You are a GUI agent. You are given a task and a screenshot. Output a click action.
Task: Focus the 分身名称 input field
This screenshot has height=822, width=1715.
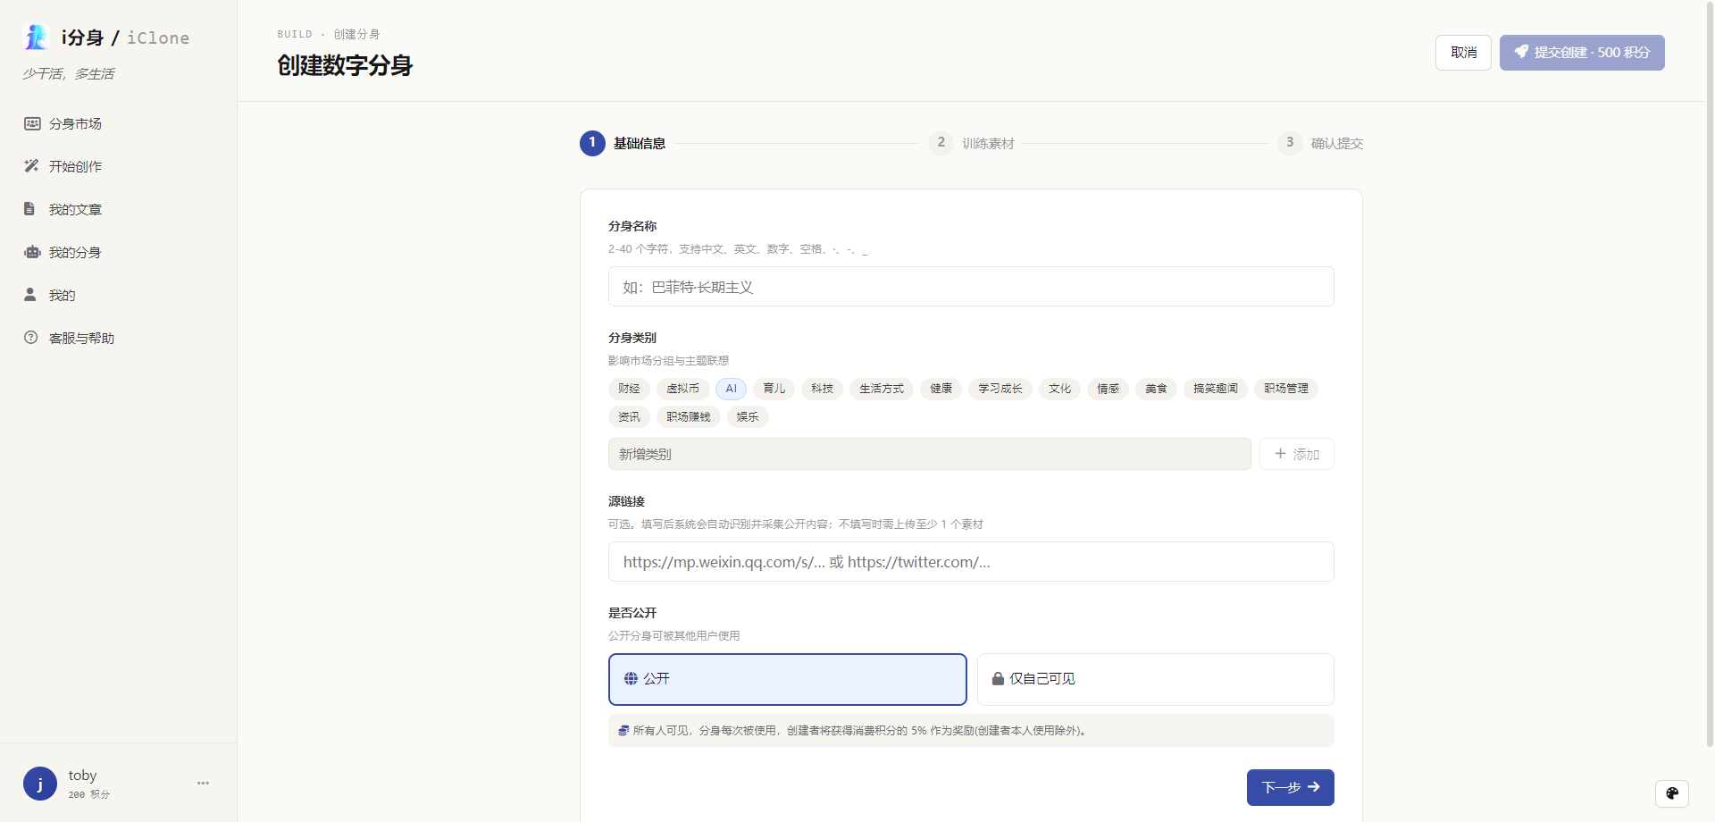click(971, 287)
